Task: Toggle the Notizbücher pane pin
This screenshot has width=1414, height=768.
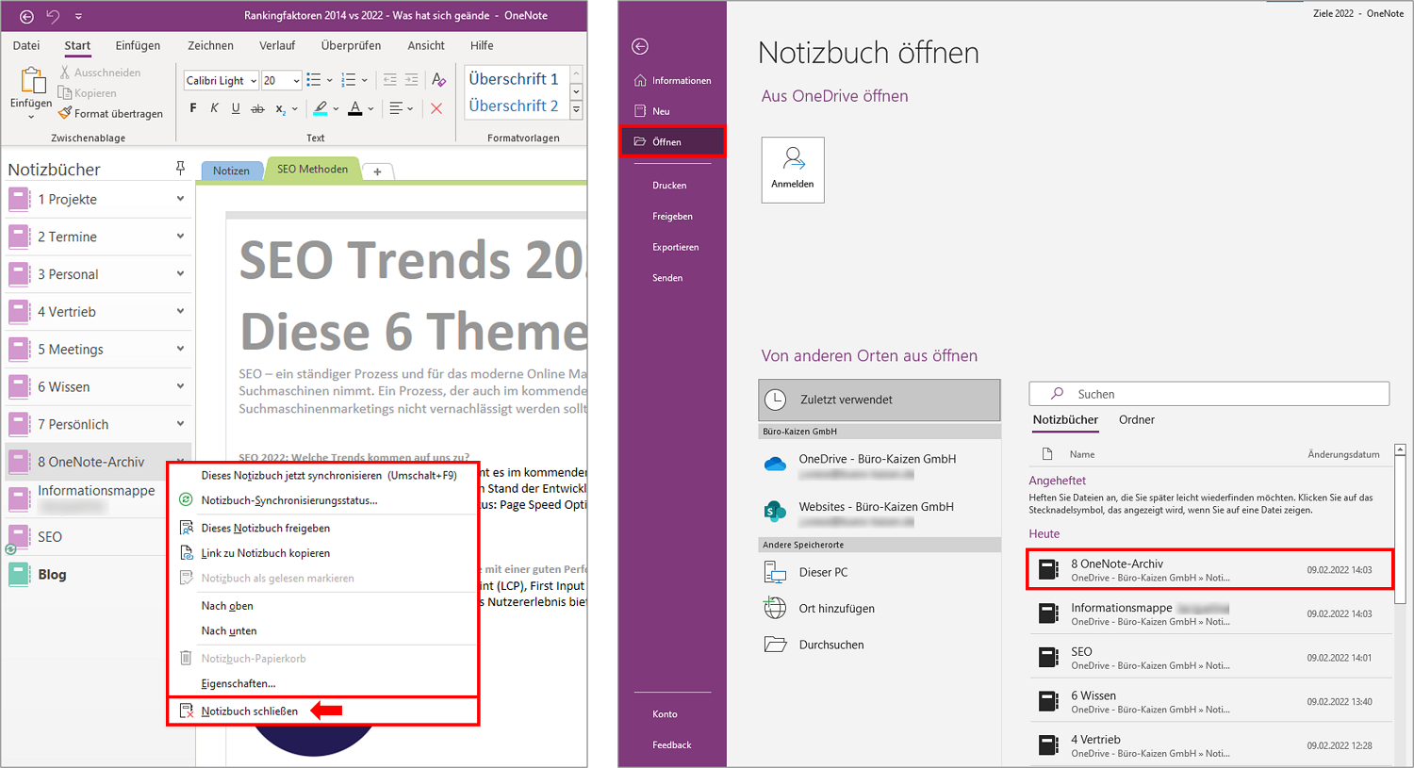Action: (180, 169)
